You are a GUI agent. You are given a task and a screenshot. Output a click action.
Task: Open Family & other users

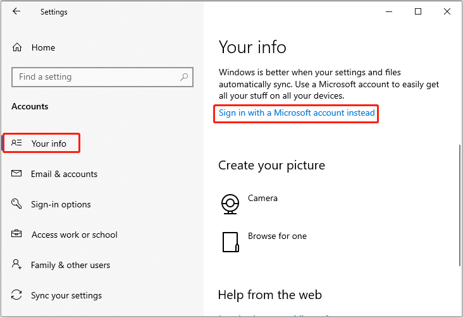(70, 265)
